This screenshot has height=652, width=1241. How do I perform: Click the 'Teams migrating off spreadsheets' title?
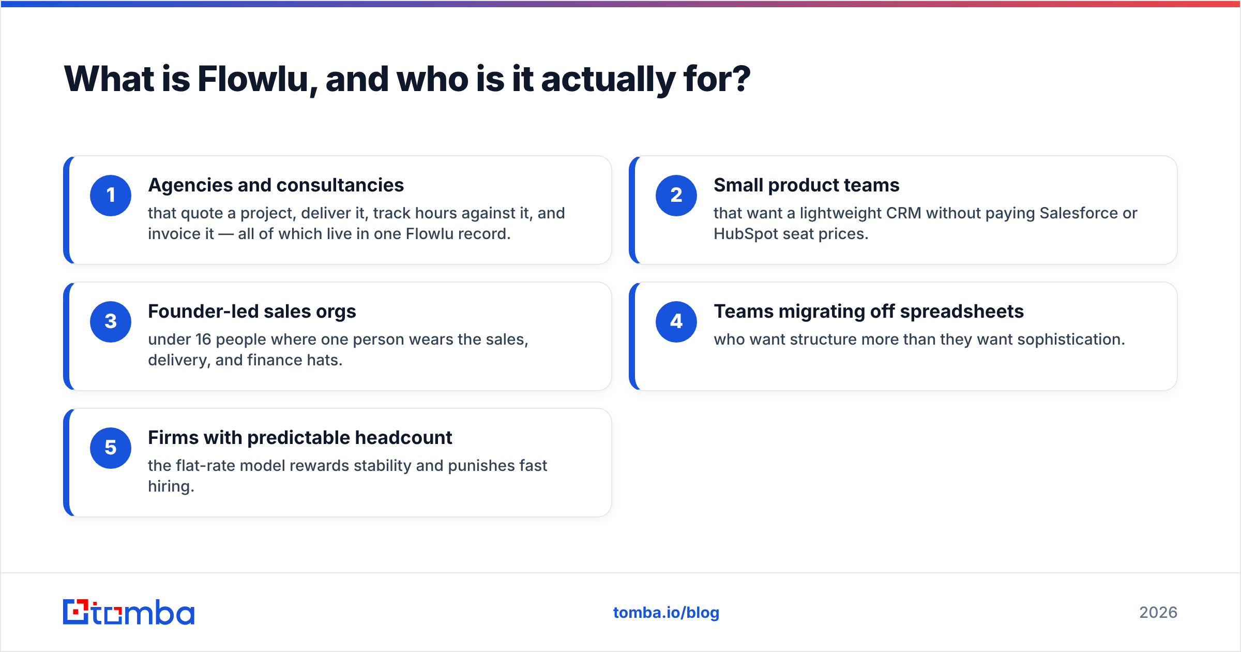pyautogui.click(x=869, y=312)
